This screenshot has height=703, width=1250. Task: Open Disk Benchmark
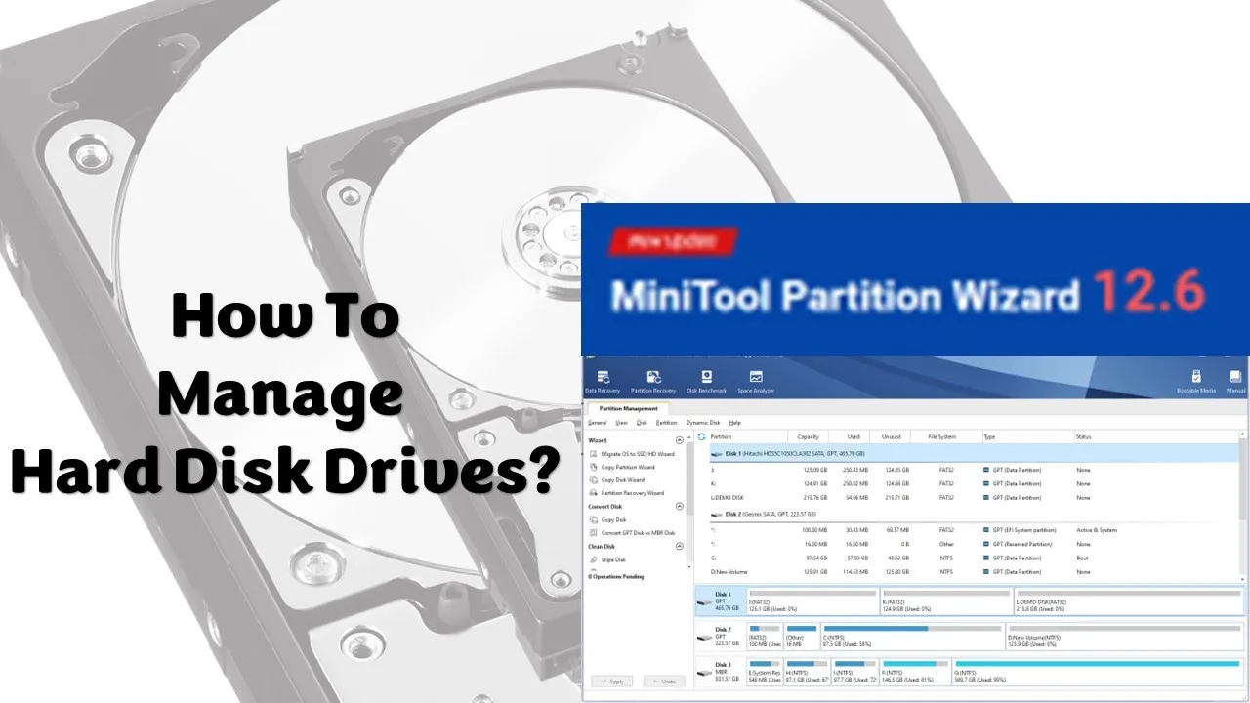pyautogui.click(x=706, y=382)
